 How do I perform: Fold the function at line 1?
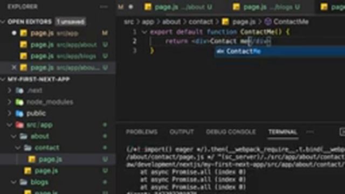pos(144,32)
